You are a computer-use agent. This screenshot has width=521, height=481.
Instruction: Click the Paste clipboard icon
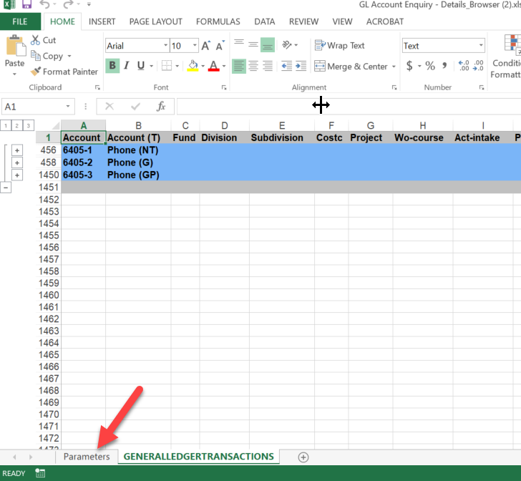point(15,46)
